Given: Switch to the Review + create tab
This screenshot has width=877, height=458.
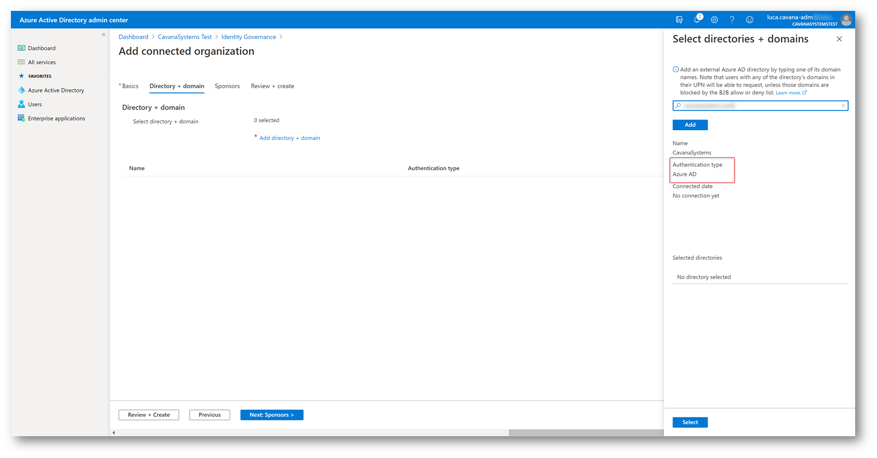Looking at the screenshot, I should point(272,86).
